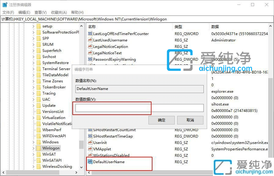Expand the Winlogon tree node
This screenshot has height=176, width=274.
click(33, 148)
